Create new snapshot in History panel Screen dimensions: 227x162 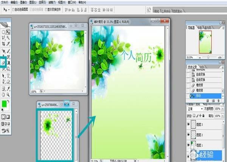pos(213,101)
